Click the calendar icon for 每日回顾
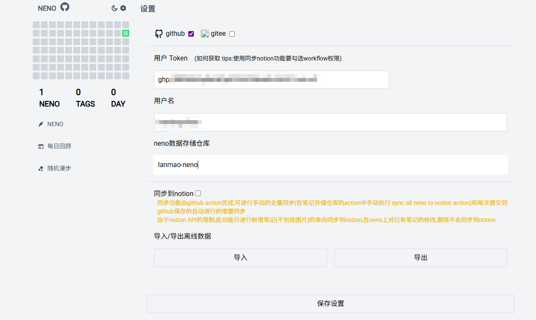 (41, 147)
